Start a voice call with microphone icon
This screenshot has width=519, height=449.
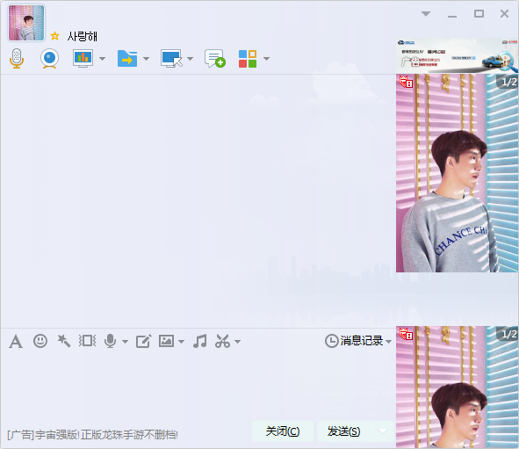point(17,59)
